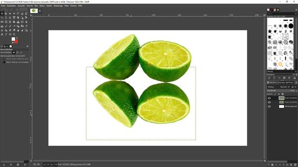The width and height of the screenshot is (298, 167).
Task: Set move target to path
Action: pos(21,52)
